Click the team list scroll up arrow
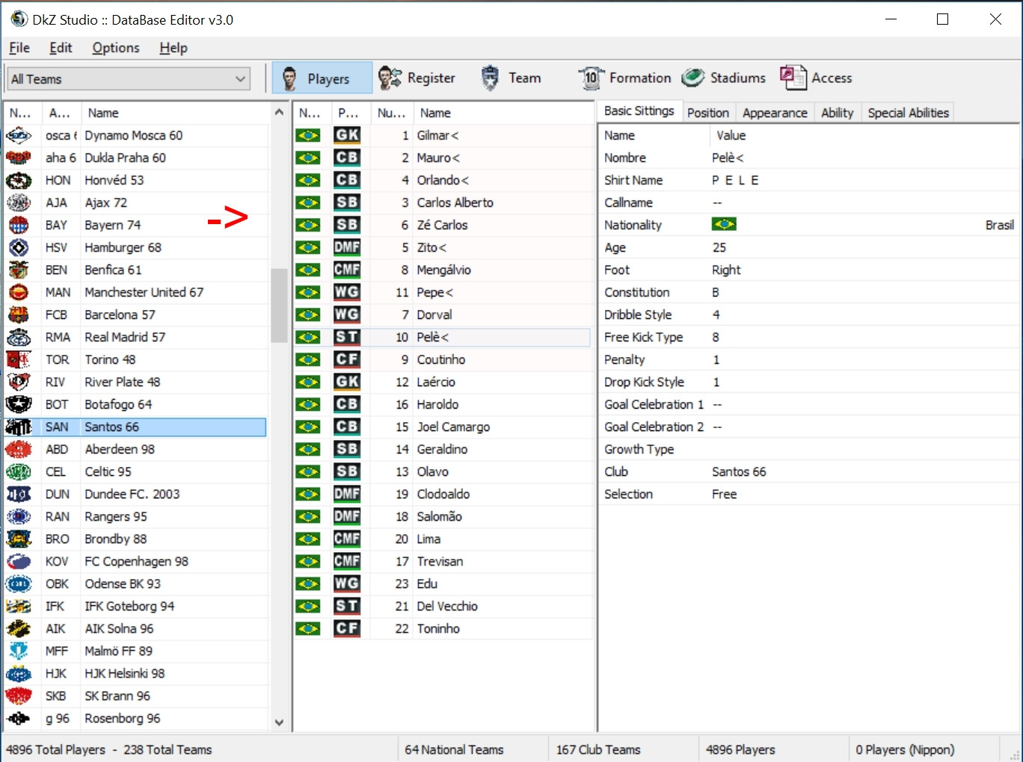This screenshot has width=1023, height=762. (279, 112)
